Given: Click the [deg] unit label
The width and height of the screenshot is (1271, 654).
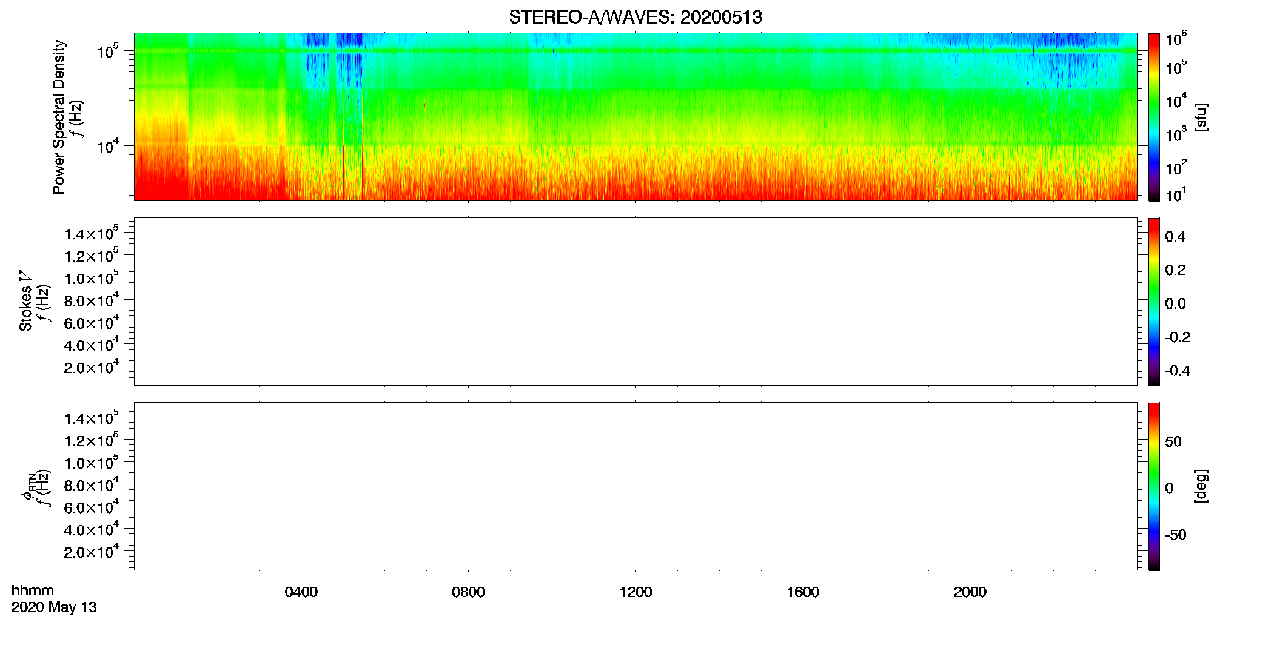Looking at the screenshot, I should 1201,486.
